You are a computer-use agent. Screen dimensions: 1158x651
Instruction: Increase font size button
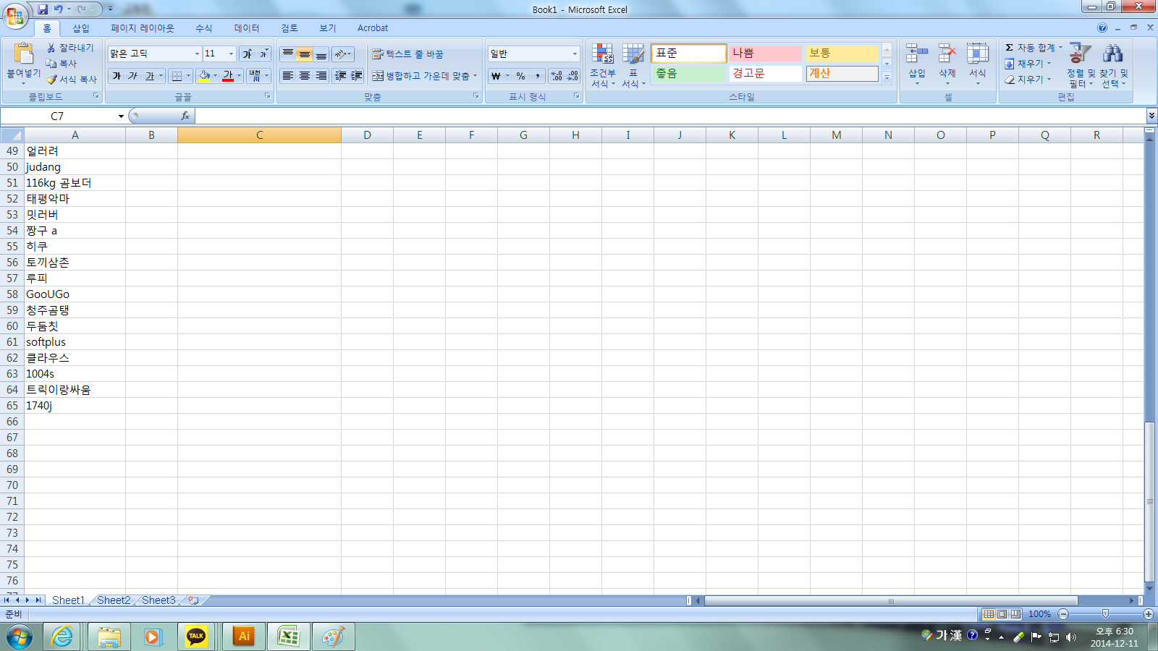(248, 54)
